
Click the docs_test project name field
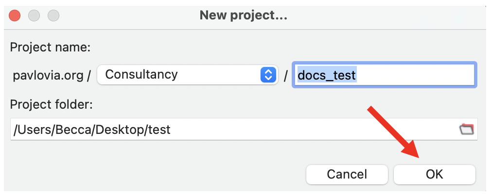click(384, 75)
